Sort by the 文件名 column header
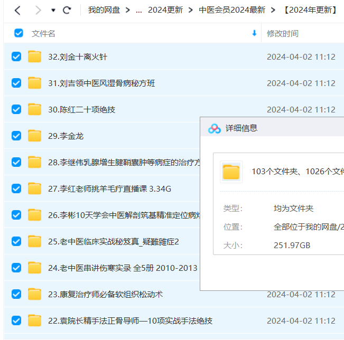 43,33
